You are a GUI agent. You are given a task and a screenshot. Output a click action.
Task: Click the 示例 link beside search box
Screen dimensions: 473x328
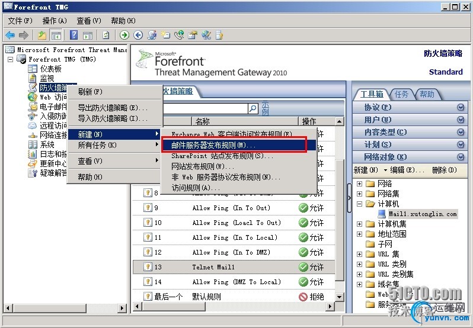(x=265, y=108)
